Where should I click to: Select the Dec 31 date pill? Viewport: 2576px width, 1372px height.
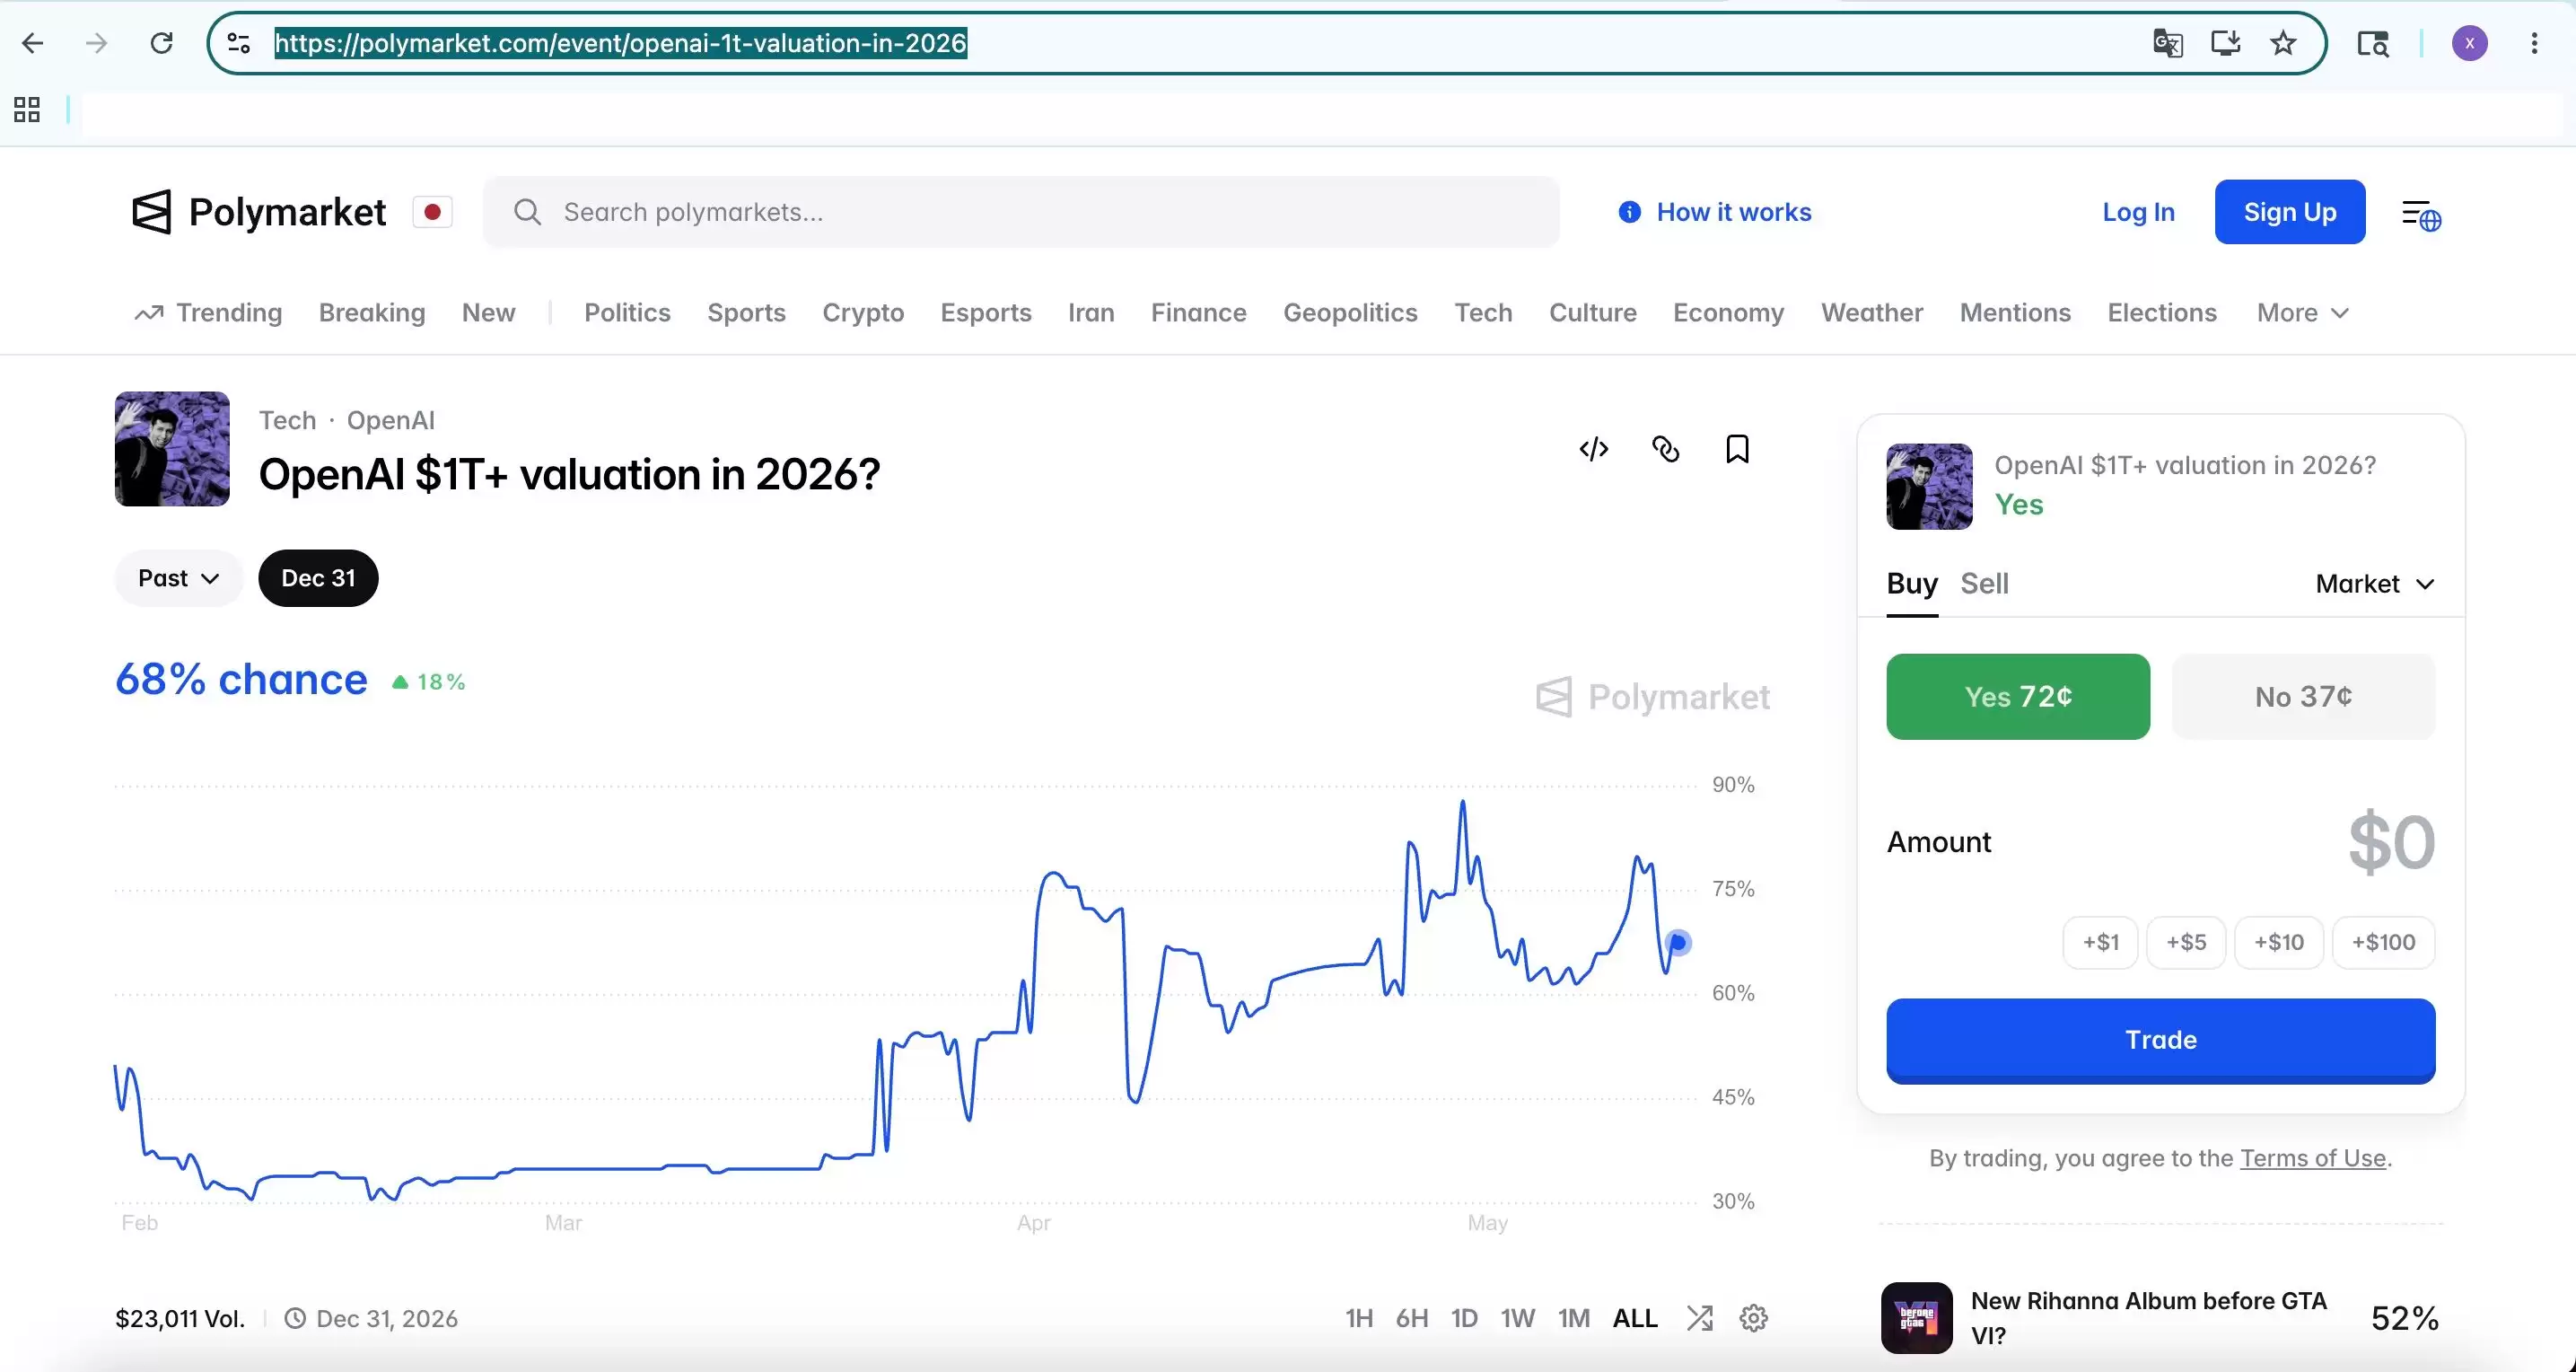click(318, 578)
